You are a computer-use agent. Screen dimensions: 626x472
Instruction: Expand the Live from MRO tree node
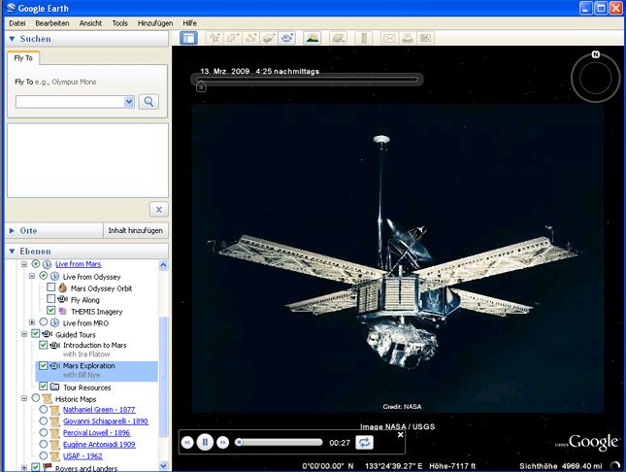(x=32, y=322)
